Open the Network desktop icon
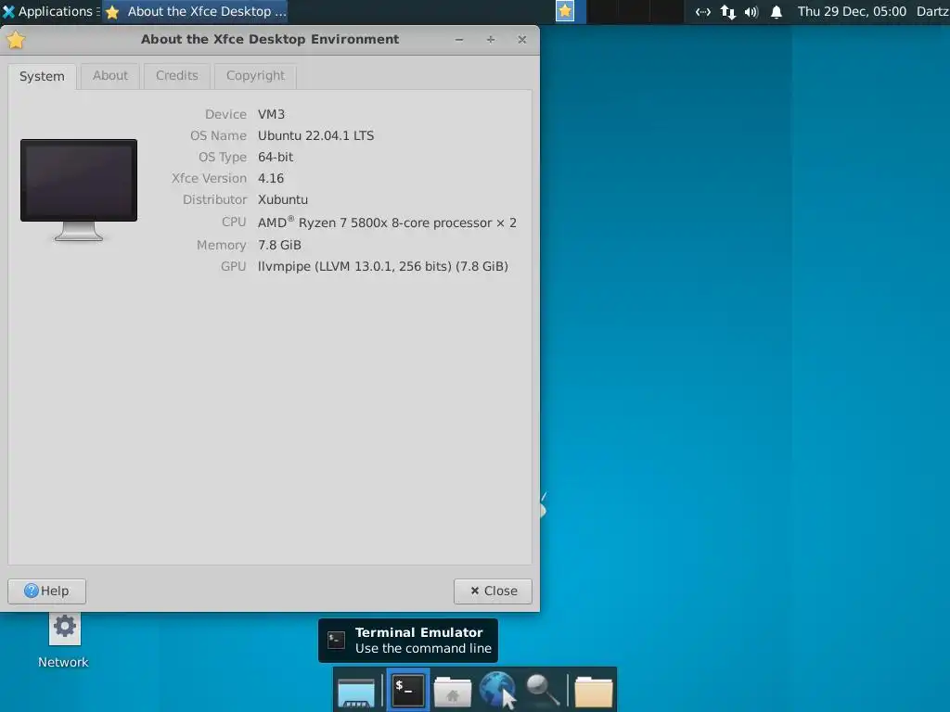Screen dimensions: 950x712 click(64, 641)
